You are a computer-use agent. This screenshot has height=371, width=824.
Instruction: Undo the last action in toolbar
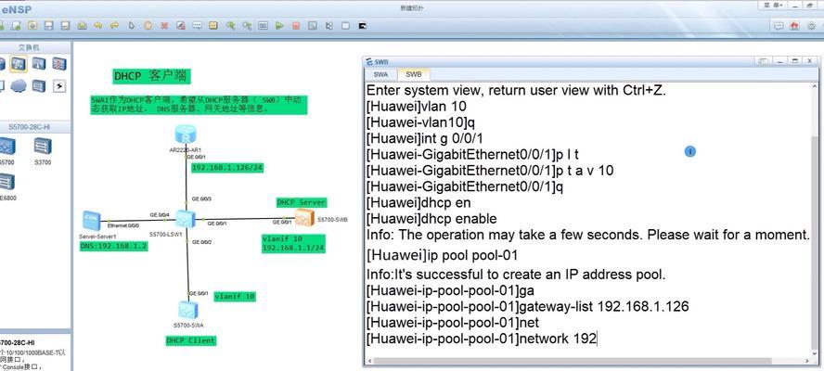pyautogui.click(x=97, y=25)
